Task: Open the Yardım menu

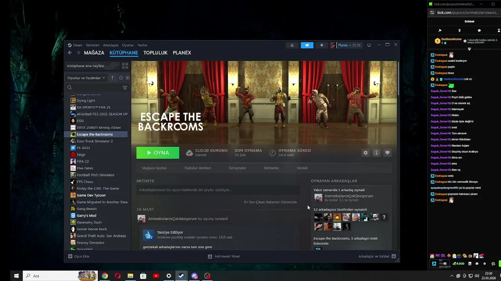Action: pyautogui.click(x=142, y=45)
